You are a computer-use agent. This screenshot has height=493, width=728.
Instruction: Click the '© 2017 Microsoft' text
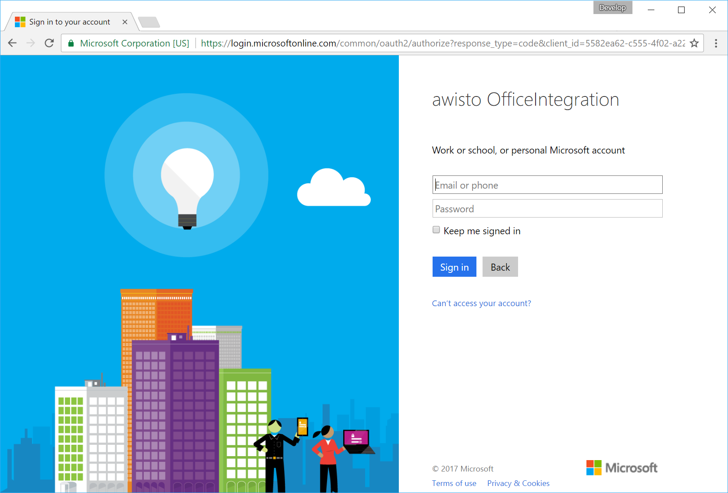[463, 468]
